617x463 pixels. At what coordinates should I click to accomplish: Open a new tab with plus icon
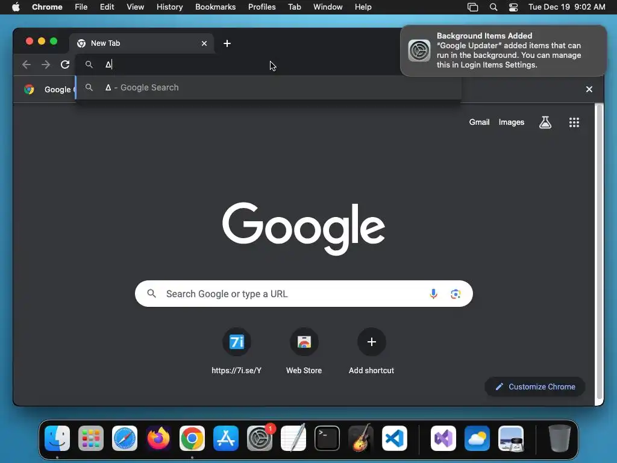(227, 43)
